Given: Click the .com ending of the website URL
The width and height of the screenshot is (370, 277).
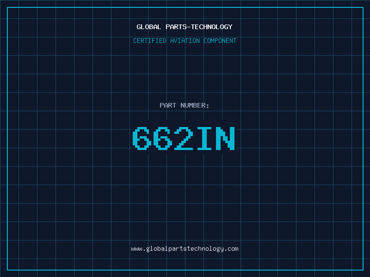Looking at the screenshot, I should [231, 249].
